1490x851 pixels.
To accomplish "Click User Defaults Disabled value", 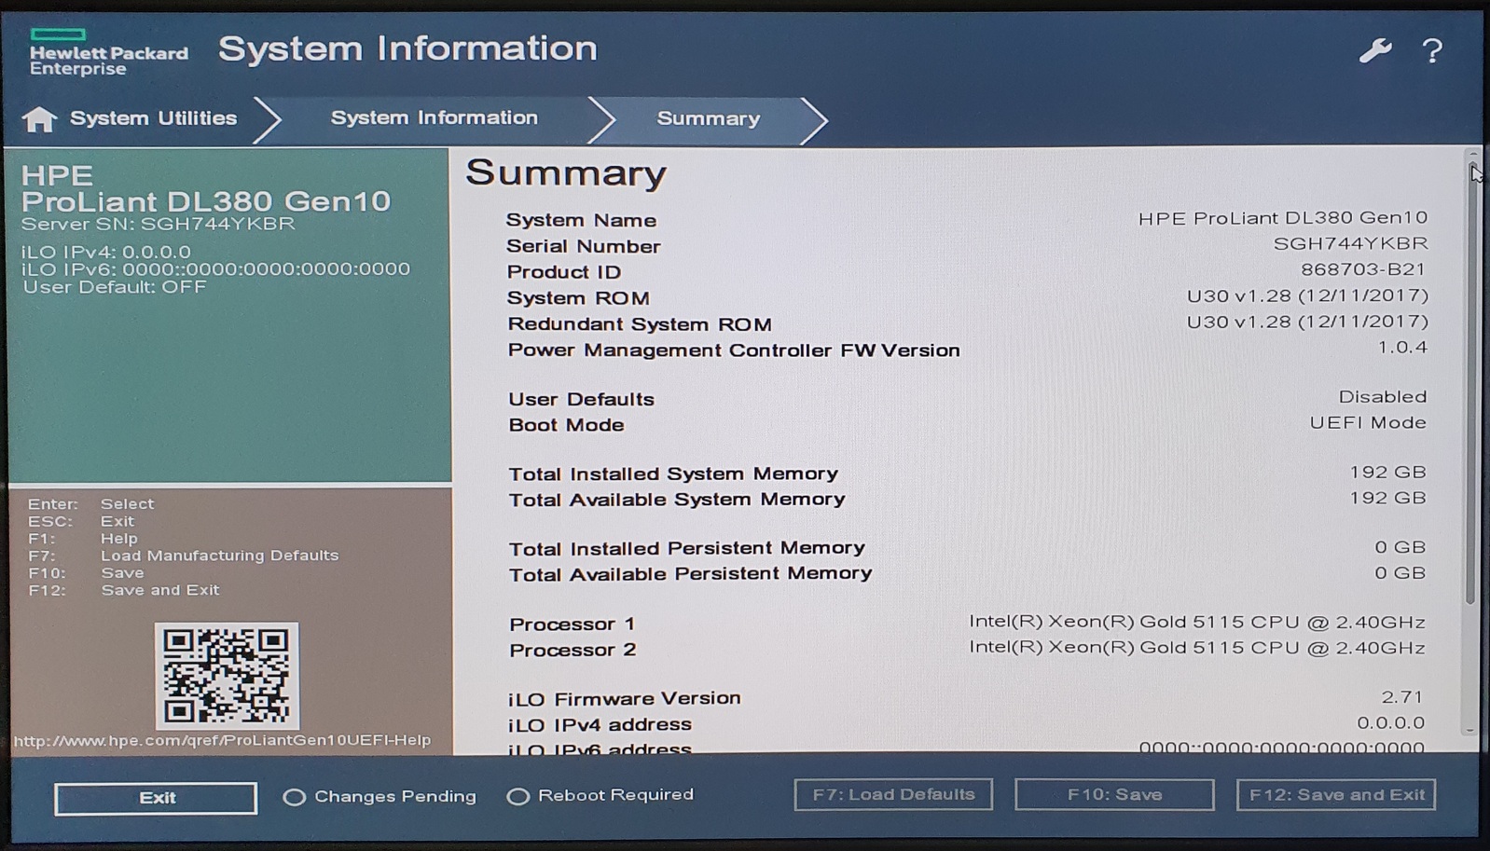I will [x=1383, y=396].
